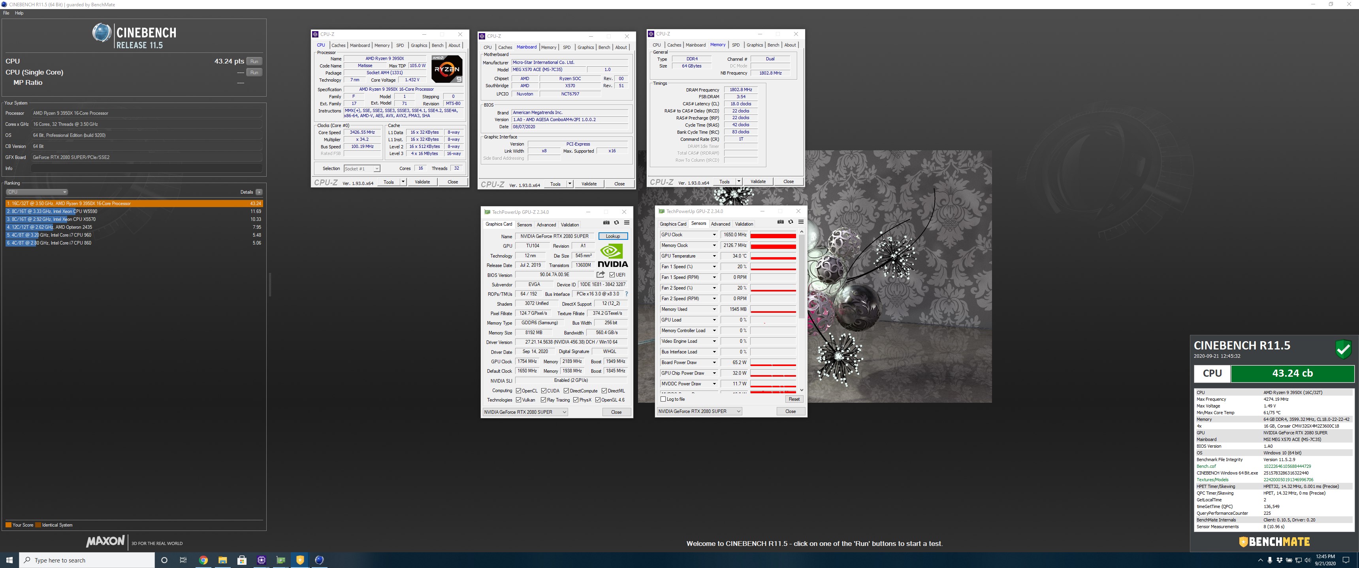1359x568 pixels.
Task: Toggle the PhysX checkbox
Action: click(576, 400)
